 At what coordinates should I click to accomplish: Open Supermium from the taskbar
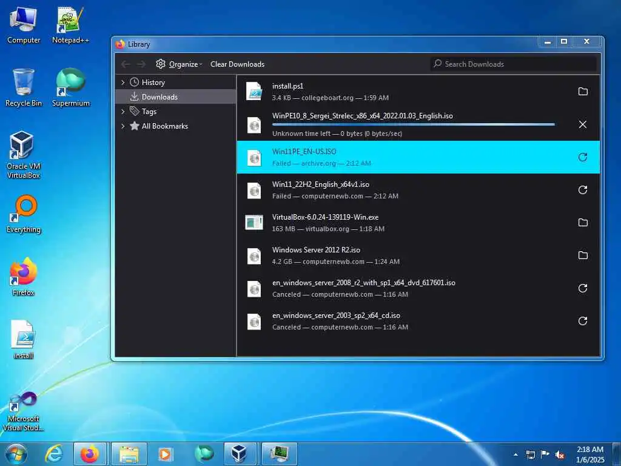coord(204,454)
